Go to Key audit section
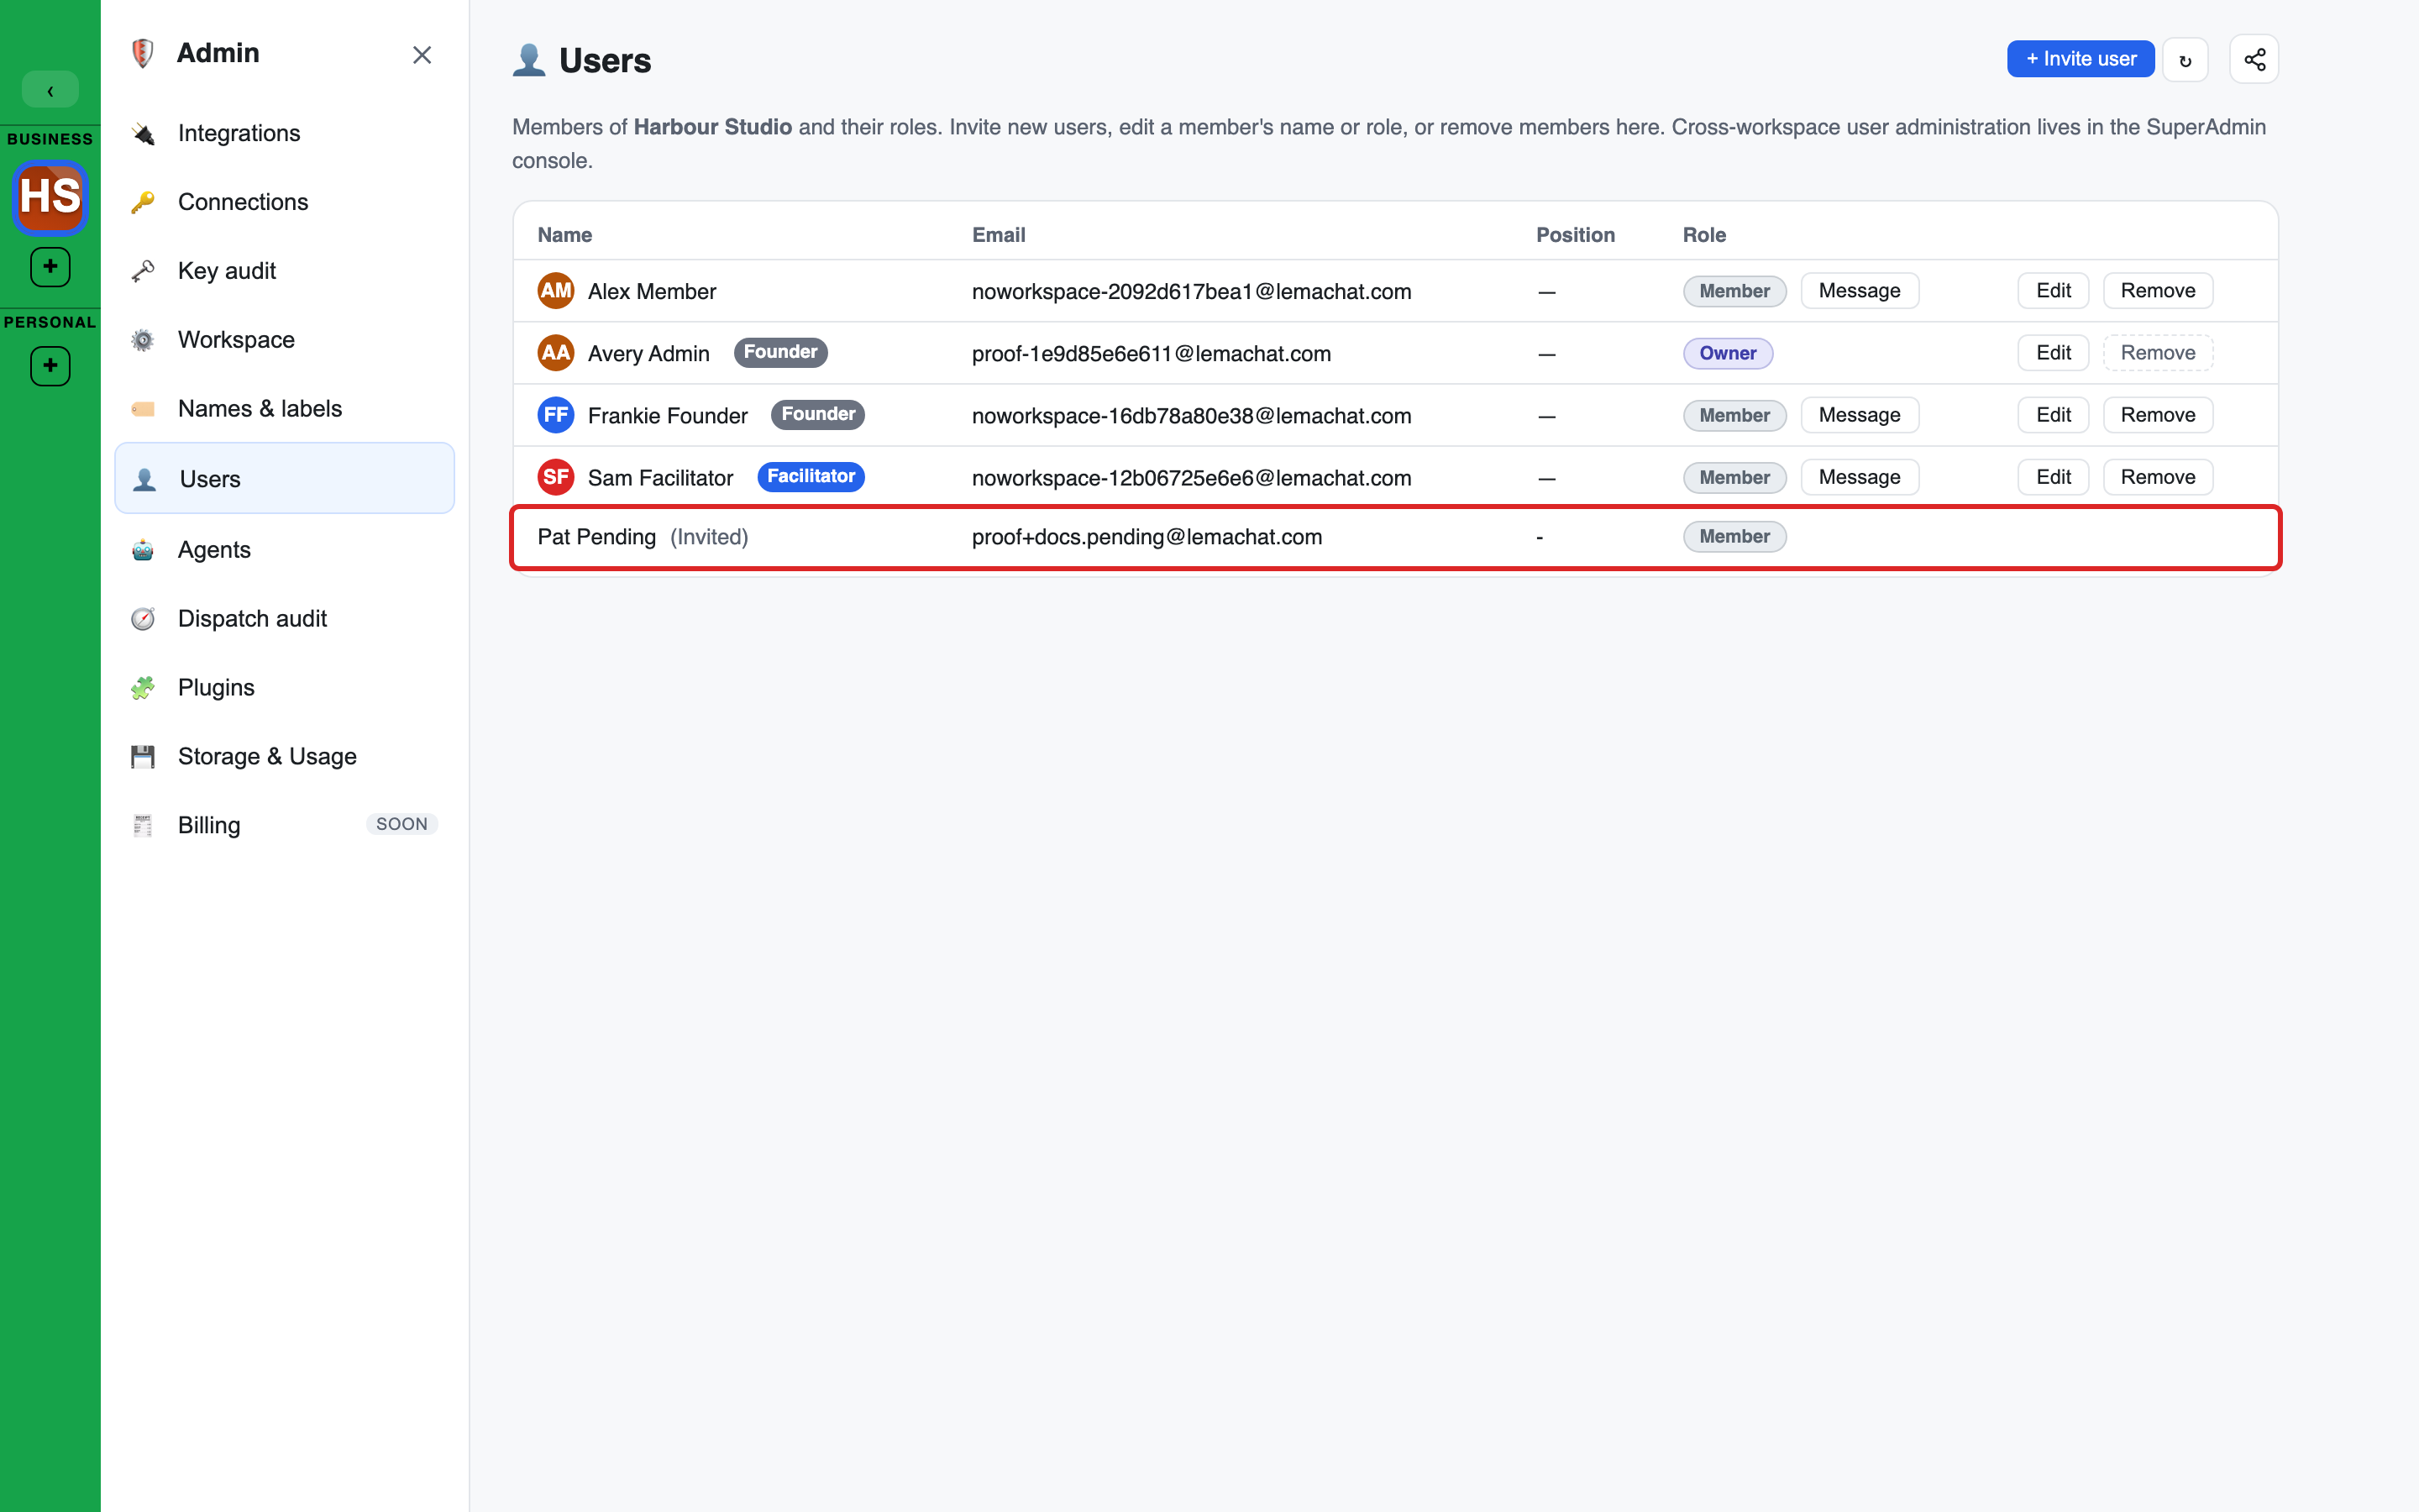This screenshot has width=2419, height=1512. click(285, 271)
